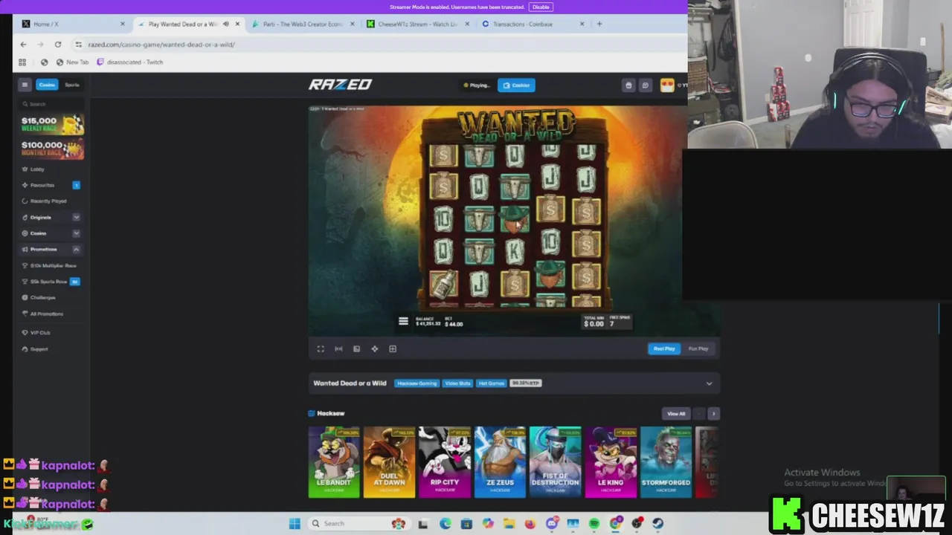Open Recently Played list
Screen dimensions: 952x535
click(x=48, y=201)
